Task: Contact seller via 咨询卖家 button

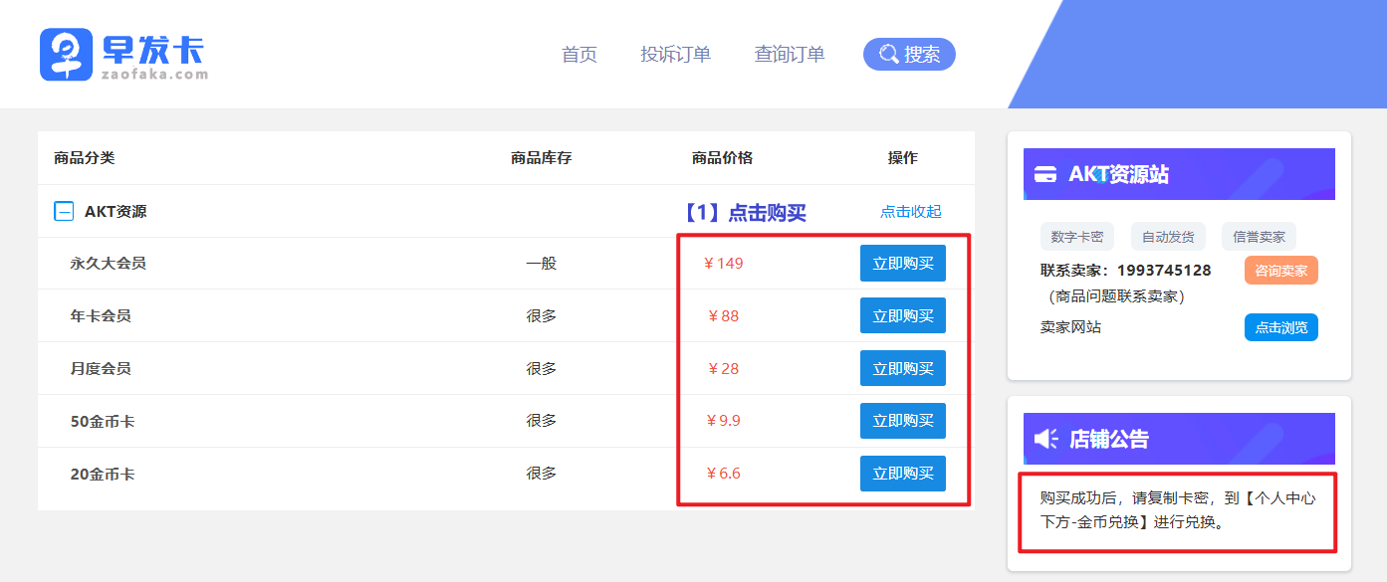Action: click(1280, 271)
